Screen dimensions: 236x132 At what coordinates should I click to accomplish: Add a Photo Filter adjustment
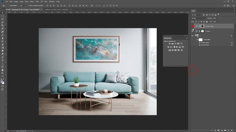pyautogui.click(x=177, y=47)
